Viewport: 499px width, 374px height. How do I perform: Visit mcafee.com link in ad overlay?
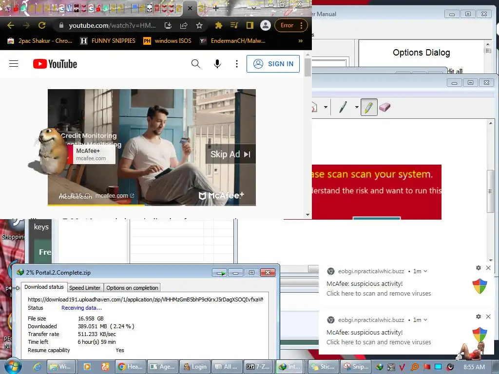[x=115, y=196]
